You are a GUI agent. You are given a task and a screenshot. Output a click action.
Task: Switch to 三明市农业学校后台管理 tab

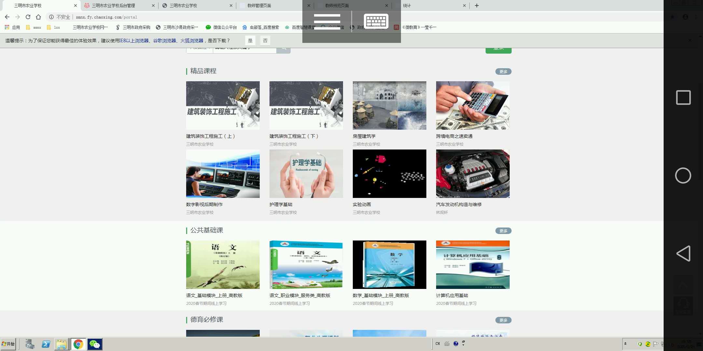click(113, 6)
